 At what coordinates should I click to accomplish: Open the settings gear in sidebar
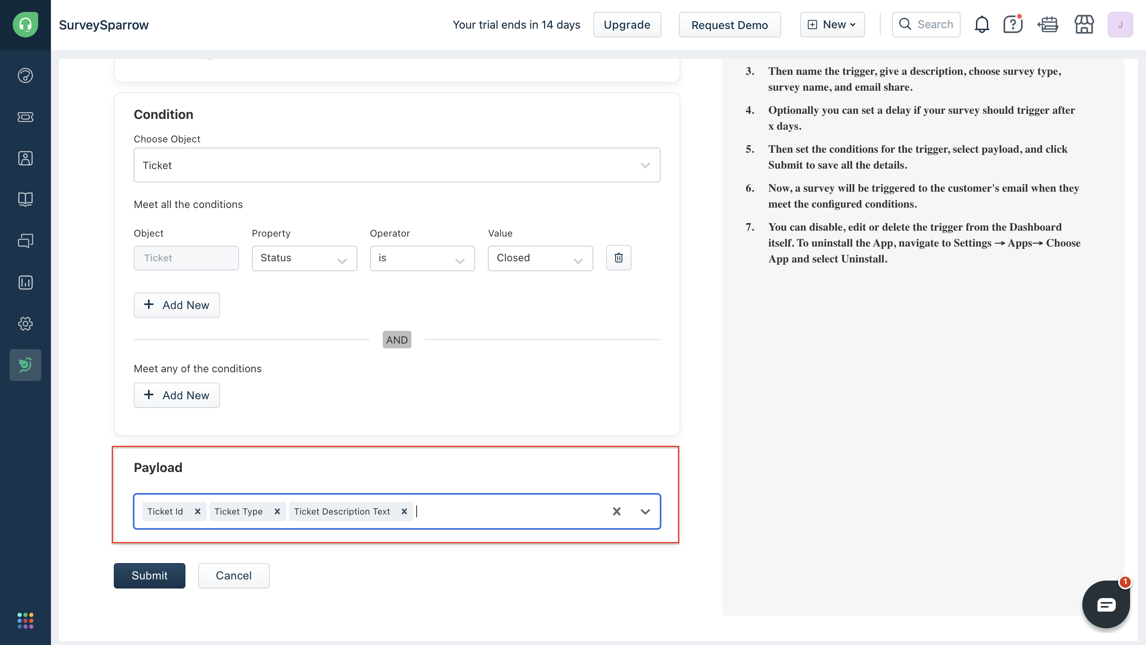point(25,324)
